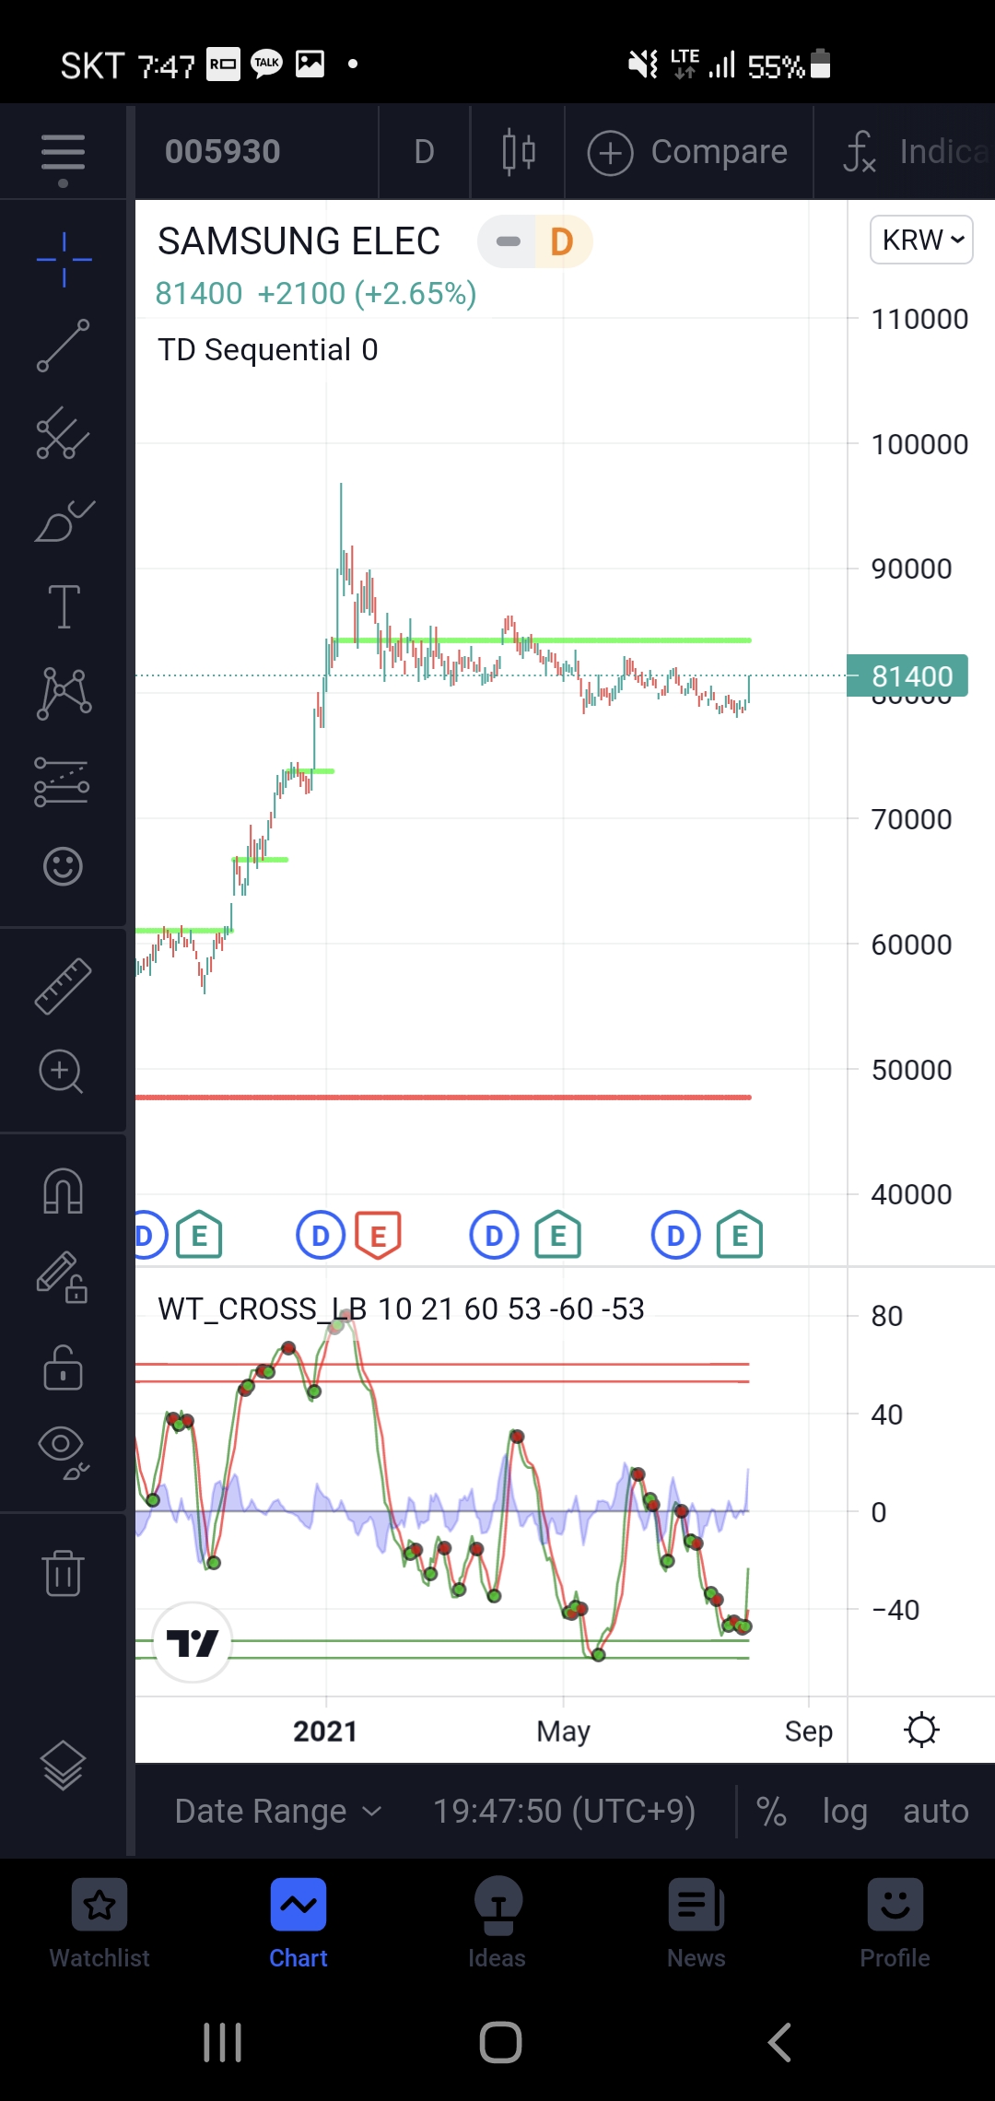Tap the Compare symbol button
The width and height of the screenshot is (995, 2101).
(688, 152)
